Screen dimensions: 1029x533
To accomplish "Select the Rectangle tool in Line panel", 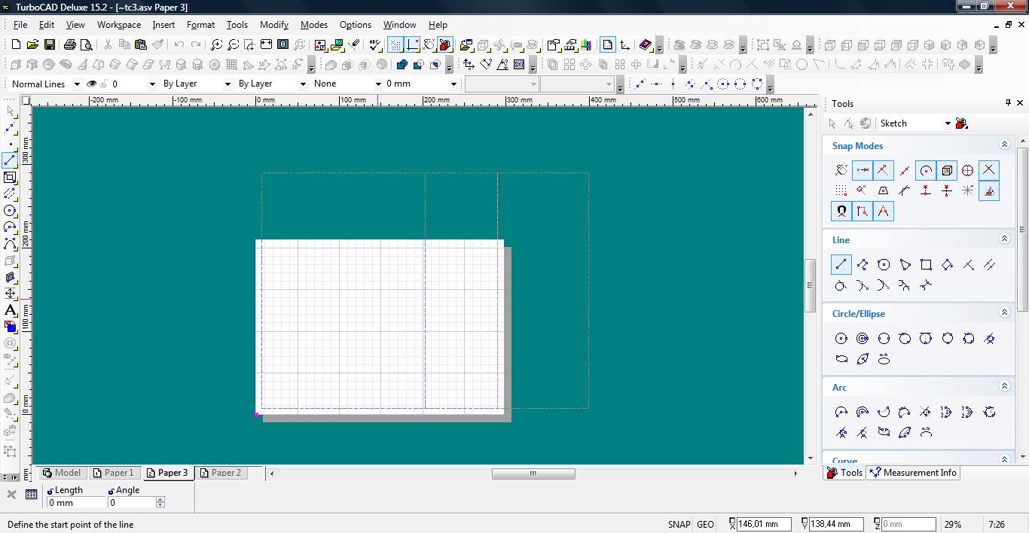I will (926, 265).
